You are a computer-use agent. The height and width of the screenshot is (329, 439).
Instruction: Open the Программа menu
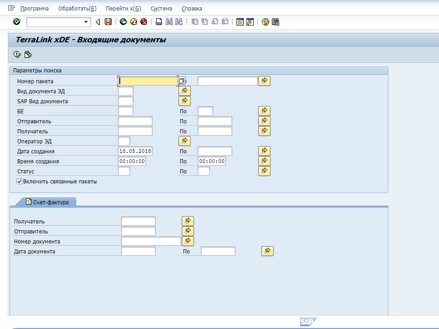35,9
